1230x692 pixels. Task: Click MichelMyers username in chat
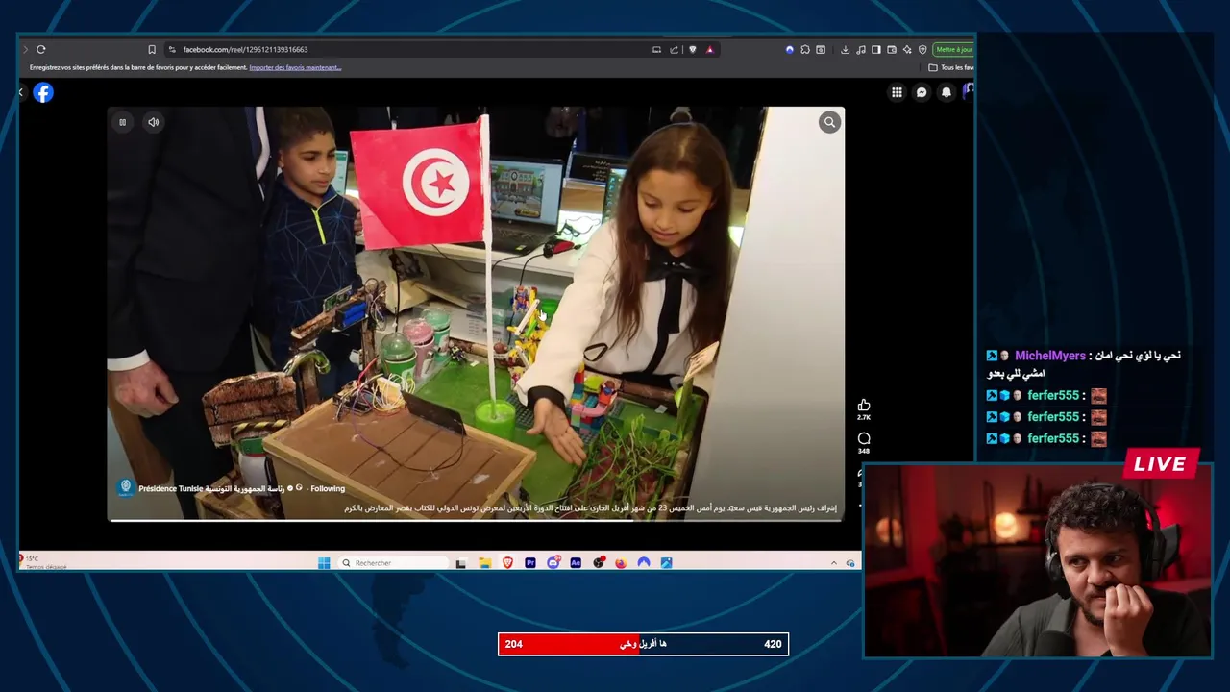(x=1050, y=356)
